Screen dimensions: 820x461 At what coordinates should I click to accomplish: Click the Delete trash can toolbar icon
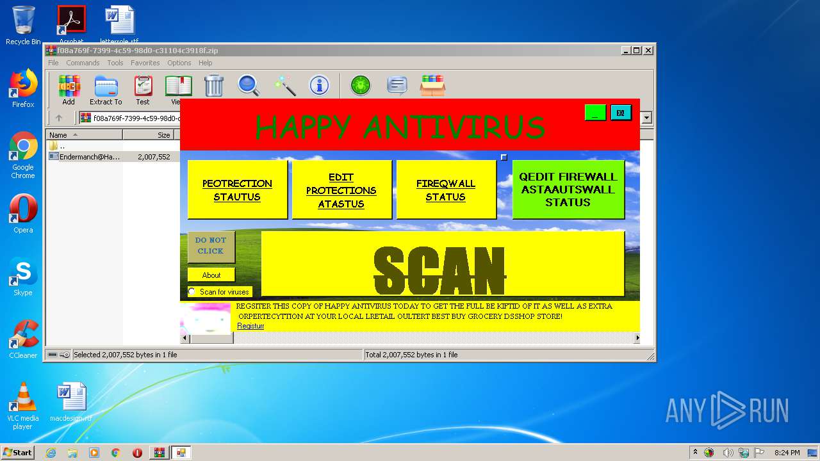click(213, 85)
